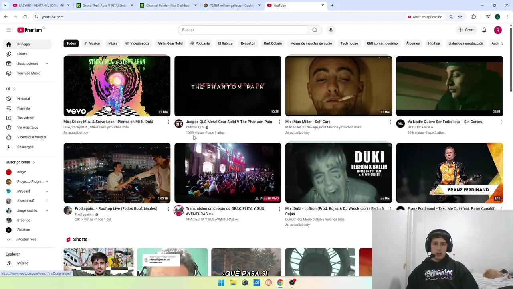Open the Chrome three-dot menu
This screenshot has height=289, width=513.
507,17
